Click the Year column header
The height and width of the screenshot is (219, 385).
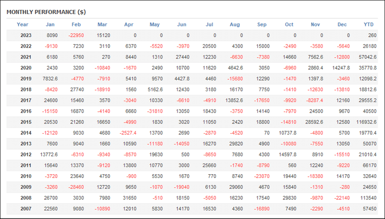click(22, 24)
